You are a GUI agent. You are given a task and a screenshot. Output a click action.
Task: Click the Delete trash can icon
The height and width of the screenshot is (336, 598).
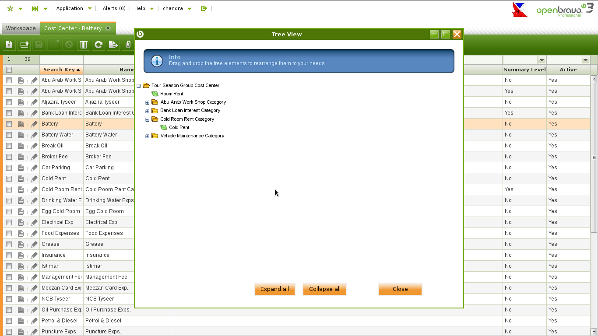point(84,45)
